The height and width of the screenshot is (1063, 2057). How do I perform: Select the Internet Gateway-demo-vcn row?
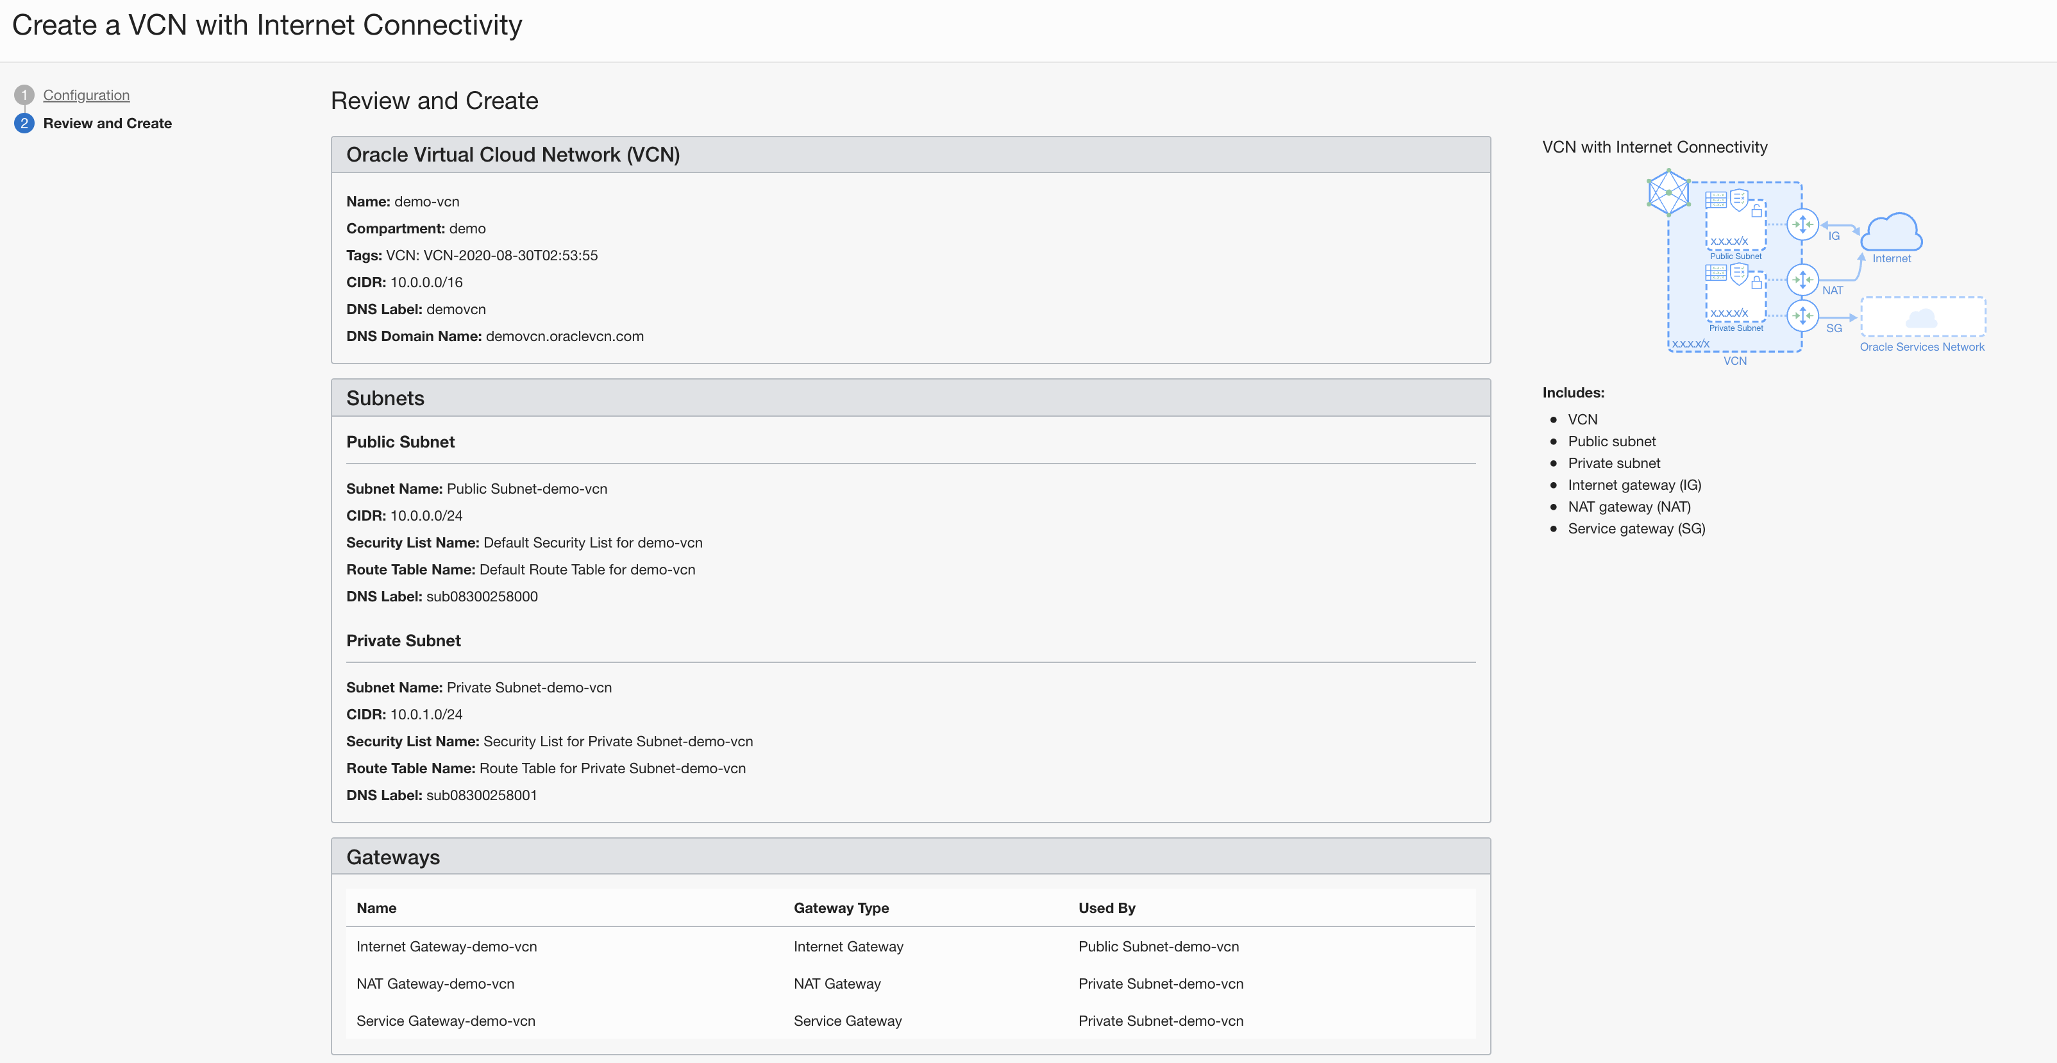pyautogui.click(x=446, y=946)
